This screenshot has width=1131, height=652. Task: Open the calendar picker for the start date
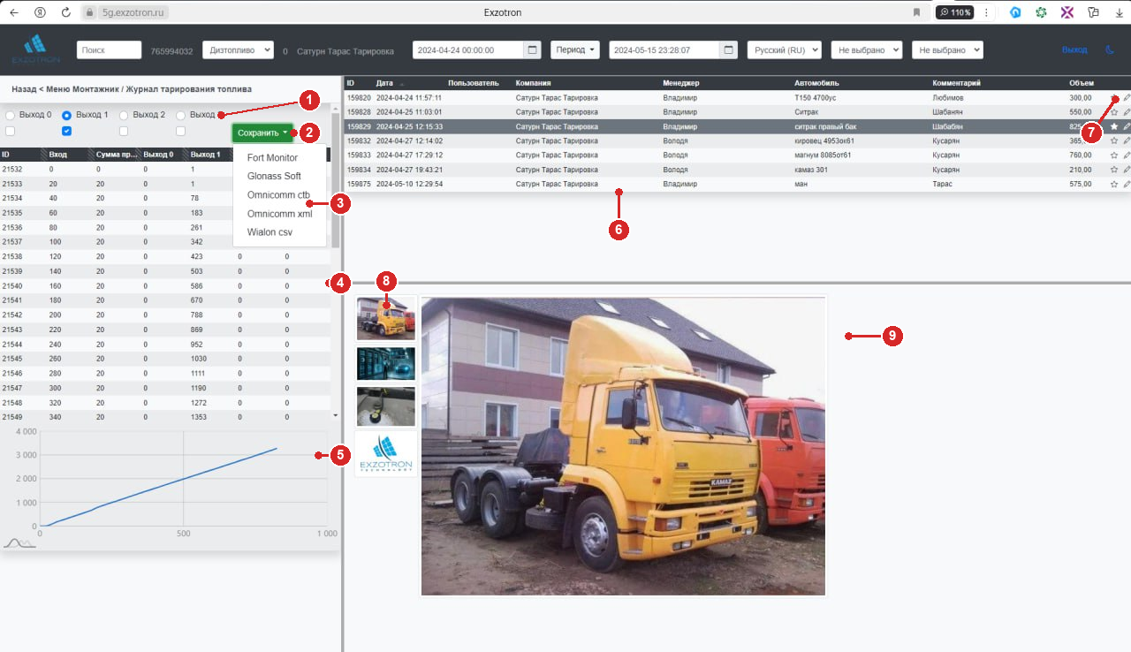click(x=531, y=49)
